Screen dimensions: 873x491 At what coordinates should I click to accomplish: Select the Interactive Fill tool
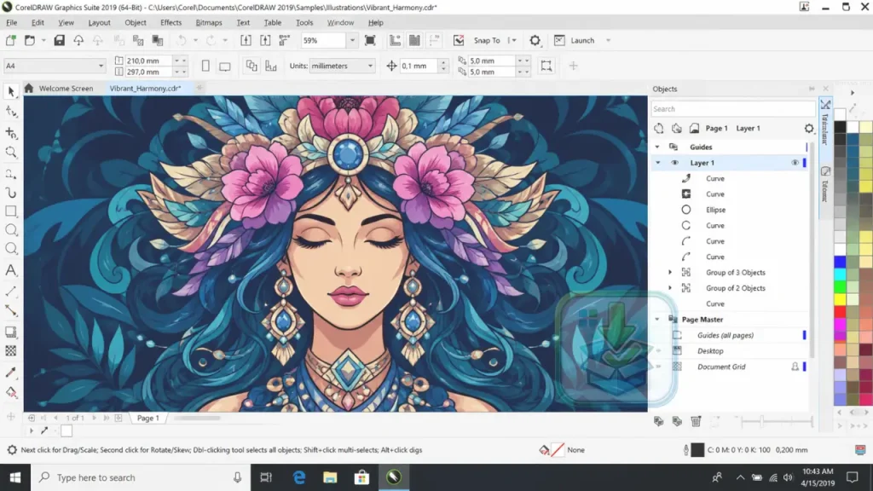[11, 392]
